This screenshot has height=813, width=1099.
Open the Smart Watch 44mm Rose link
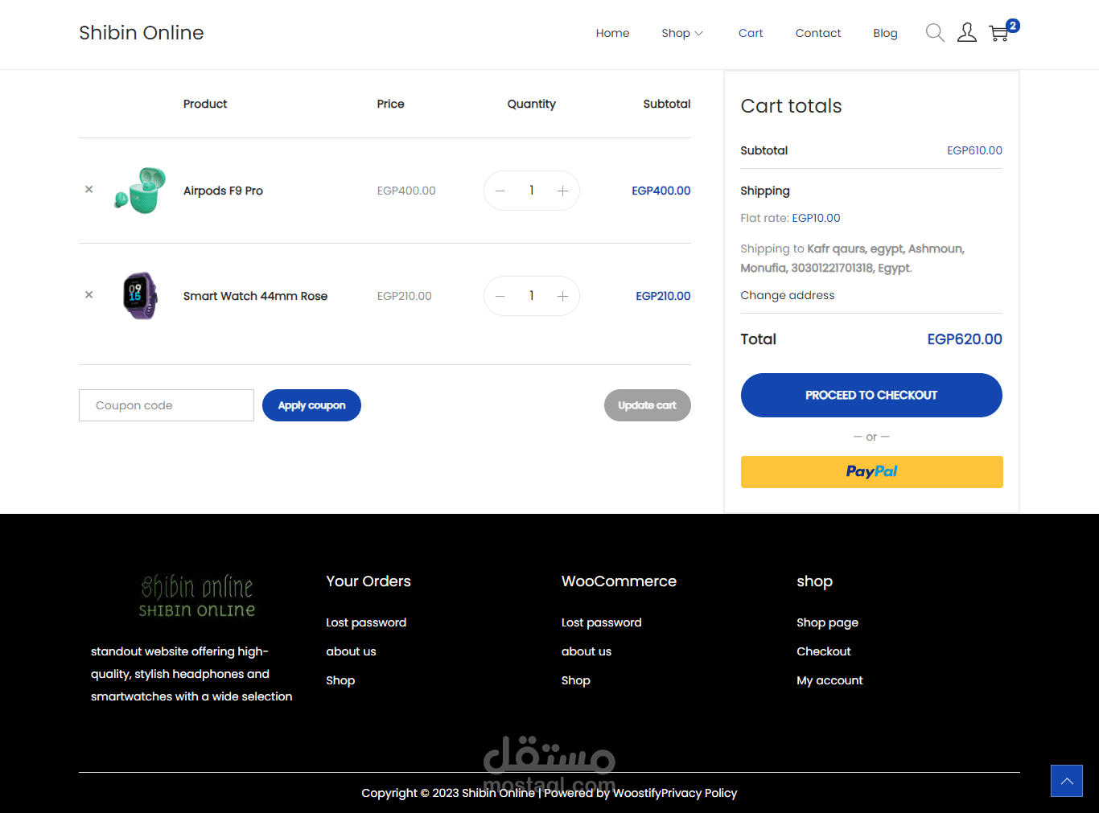click(x=255, y=296)
